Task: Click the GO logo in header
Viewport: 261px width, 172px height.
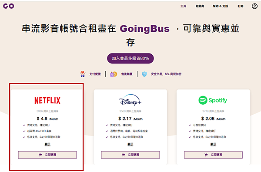Action: point(9,6)
